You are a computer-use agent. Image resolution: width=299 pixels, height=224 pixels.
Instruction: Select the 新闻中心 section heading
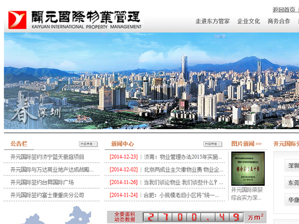123,143
